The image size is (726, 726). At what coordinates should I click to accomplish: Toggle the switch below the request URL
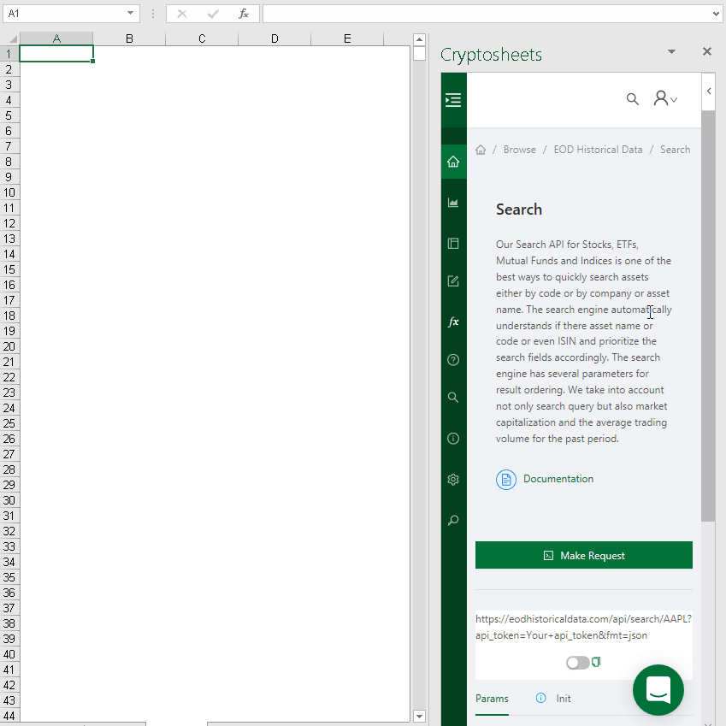[x=577, y=663]
